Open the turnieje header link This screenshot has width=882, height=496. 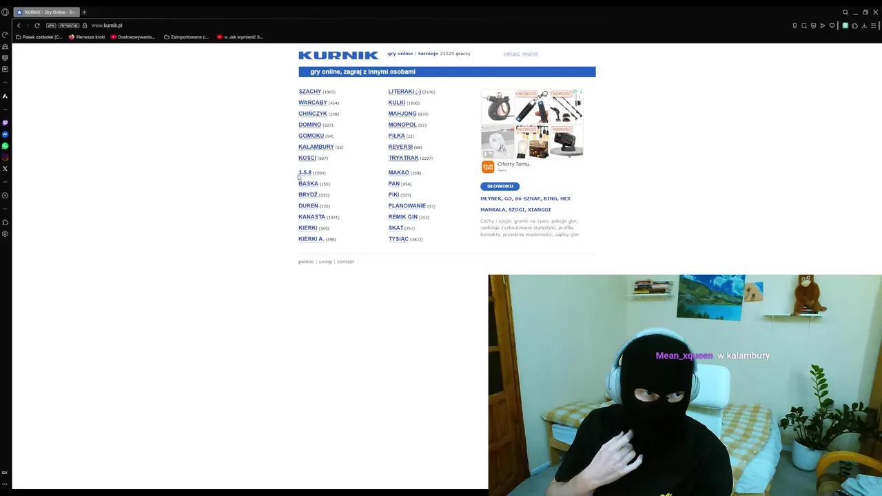coord(427,54)
